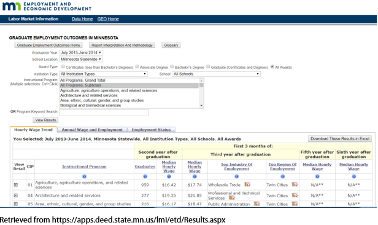The height and width of the screenshot is (225, 378).
Task: Select Area, ethnic, cultural, gender studies in list
Action: pos(129,100)
